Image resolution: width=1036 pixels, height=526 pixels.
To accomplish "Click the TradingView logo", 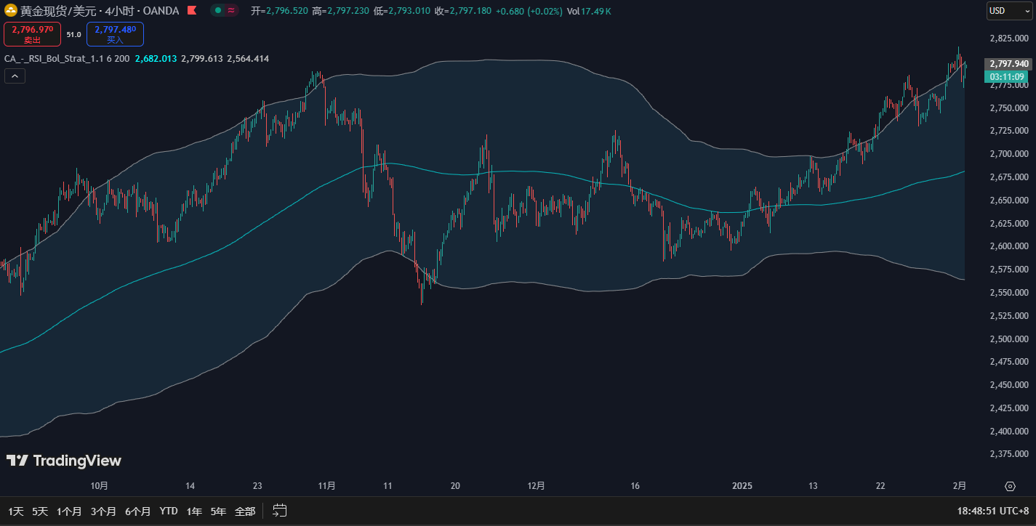I will (x=64, y=461).
